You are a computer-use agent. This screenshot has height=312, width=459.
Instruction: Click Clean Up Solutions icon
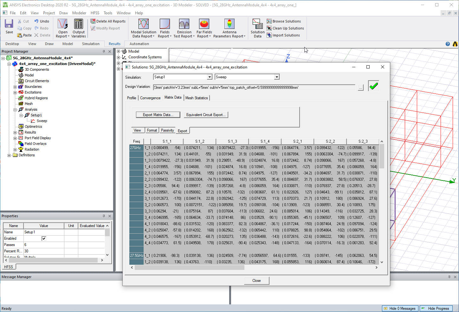tap(269, 28)
